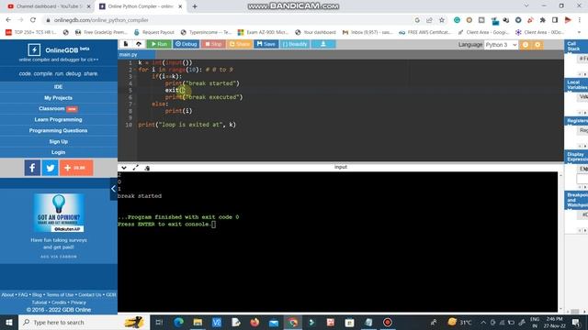
Task: Open TOP 250+ TCS HR bookmark
Action: click(30, 33)
